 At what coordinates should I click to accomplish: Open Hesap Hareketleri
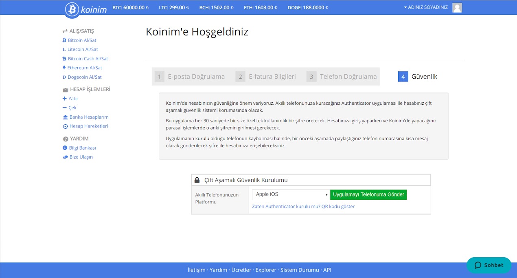pos(89,126)
